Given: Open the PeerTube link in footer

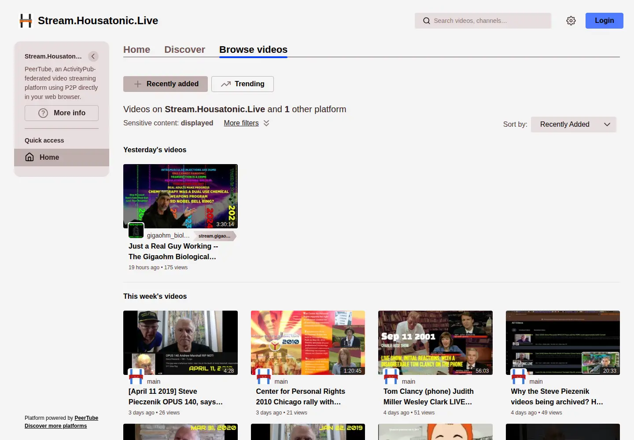Looking at the screenshot, I should coord(86,418).
